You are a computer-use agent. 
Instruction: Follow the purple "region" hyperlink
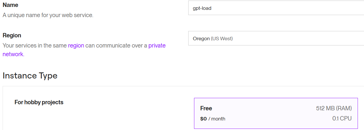(x=76, y=45)
